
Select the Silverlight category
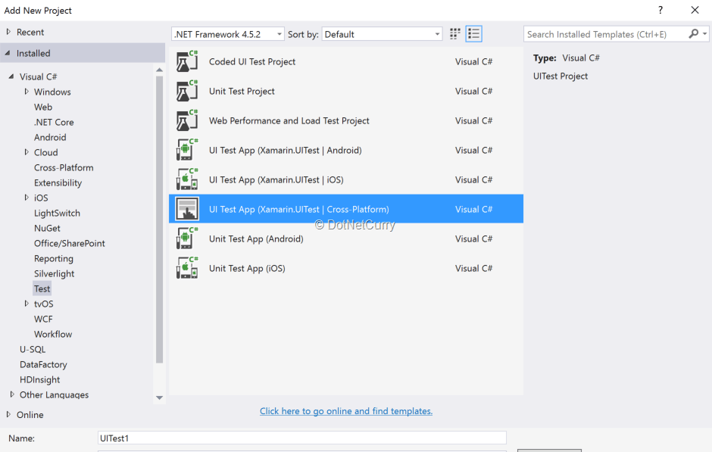pyautogui.click(x=54, y=273)
